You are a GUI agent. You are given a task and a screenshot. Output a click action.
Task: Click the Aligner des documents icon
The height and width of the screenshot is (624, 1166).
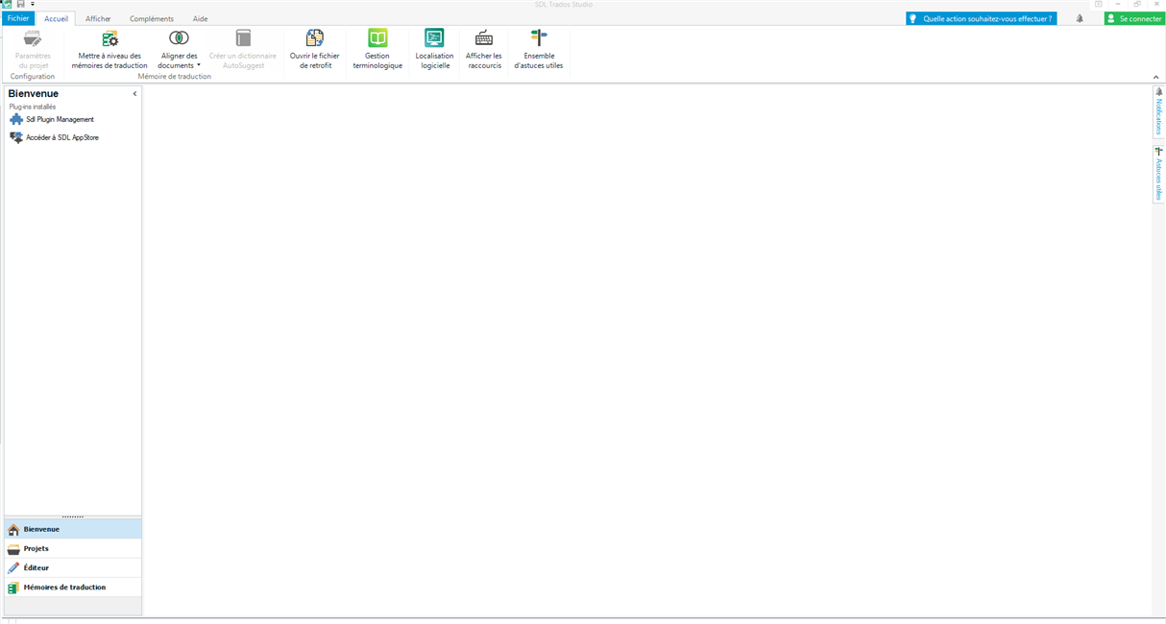179,38
